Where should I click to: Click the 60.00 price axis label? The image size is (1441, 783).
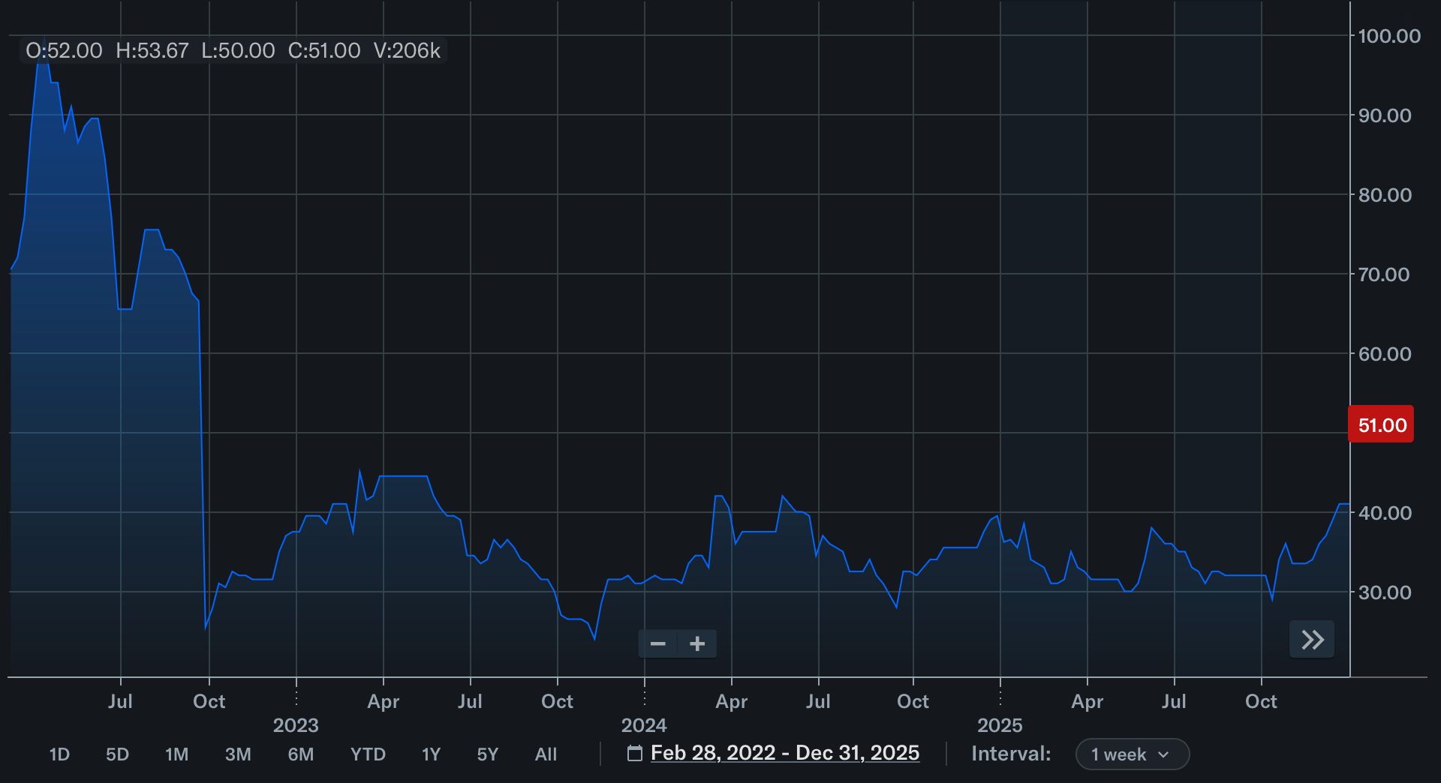[1385, 354]
